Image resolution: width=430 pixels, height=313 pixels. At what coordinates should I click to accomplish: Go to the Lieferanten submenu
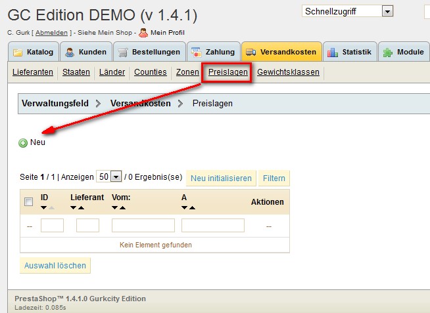coord(33,72)
